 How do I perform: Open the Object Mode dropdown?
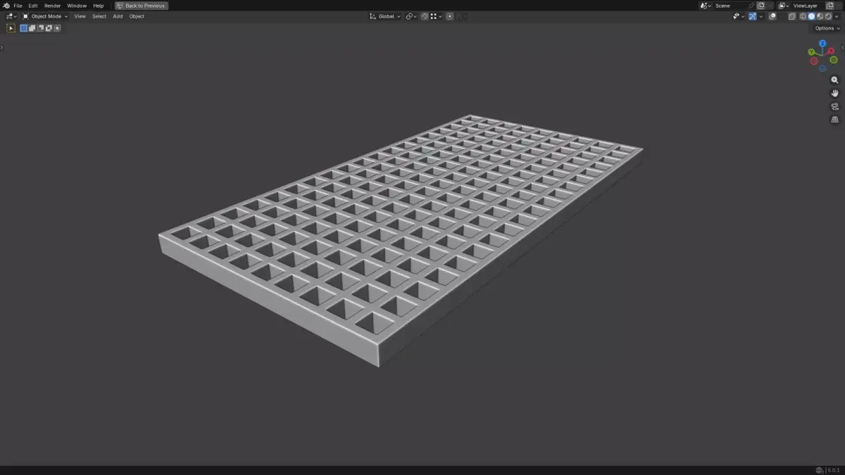click(46, 16)
